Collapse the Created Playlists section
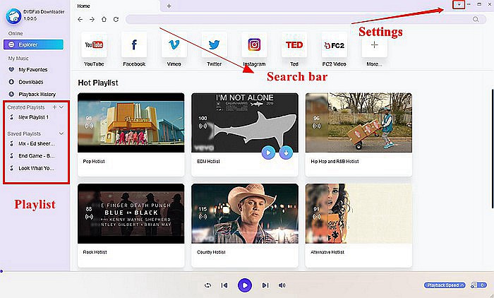 [61, 107]
